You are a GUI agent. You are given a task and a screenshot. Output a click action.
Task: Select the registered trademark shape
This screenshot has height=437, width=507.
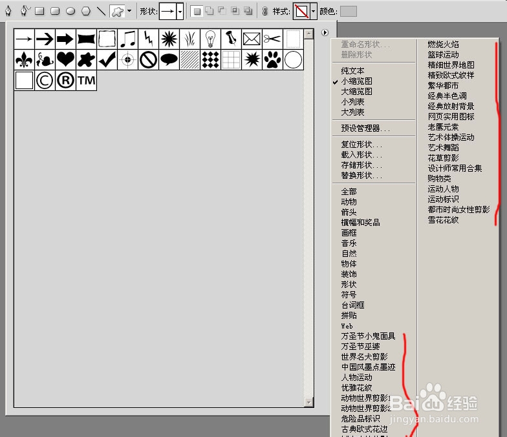66,80
